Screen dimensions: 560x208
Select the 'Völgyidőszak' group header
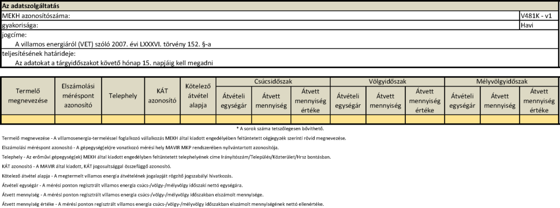click(387, 82)
